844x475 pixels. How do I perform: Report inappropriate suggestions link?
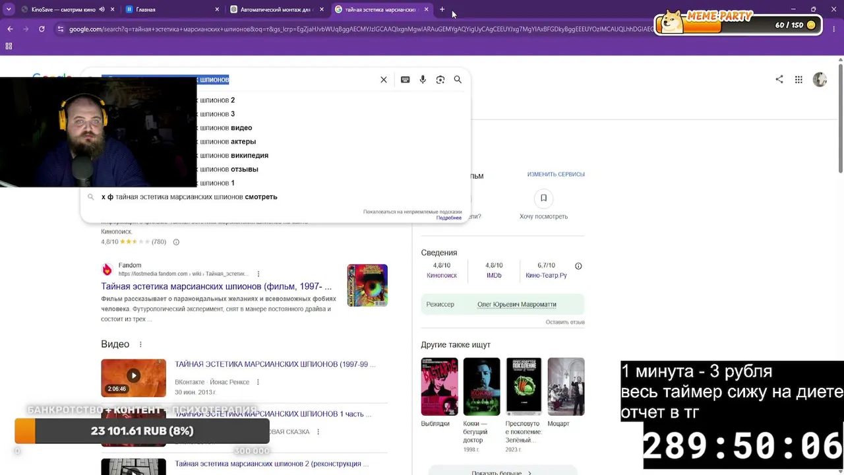coord(412,212)
